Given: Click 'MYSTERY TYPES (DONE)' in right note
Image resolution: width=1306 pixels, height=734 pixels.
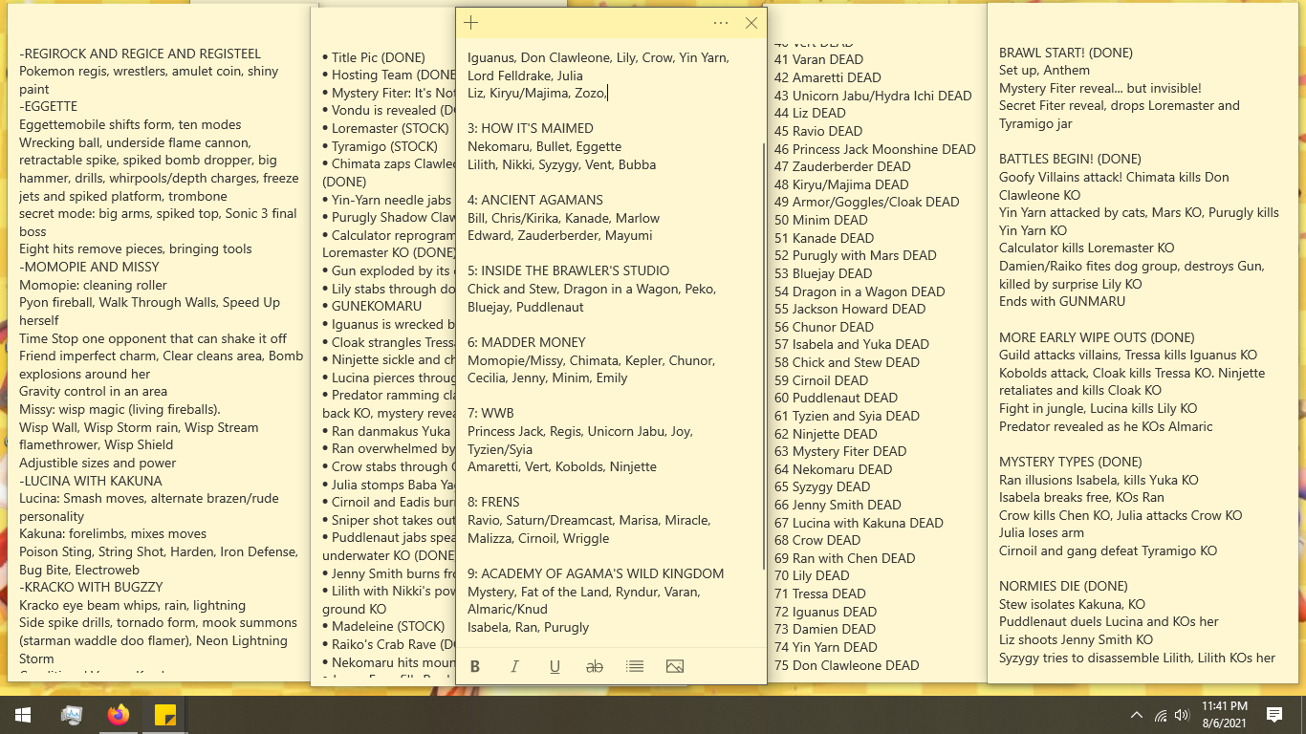Looking at the screenshot, I should 1070,462.
